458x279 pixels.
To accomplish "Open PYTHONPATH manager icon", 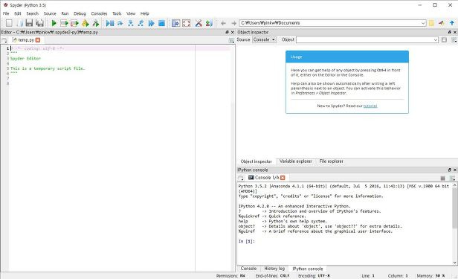I will click(x=209, y=23).
